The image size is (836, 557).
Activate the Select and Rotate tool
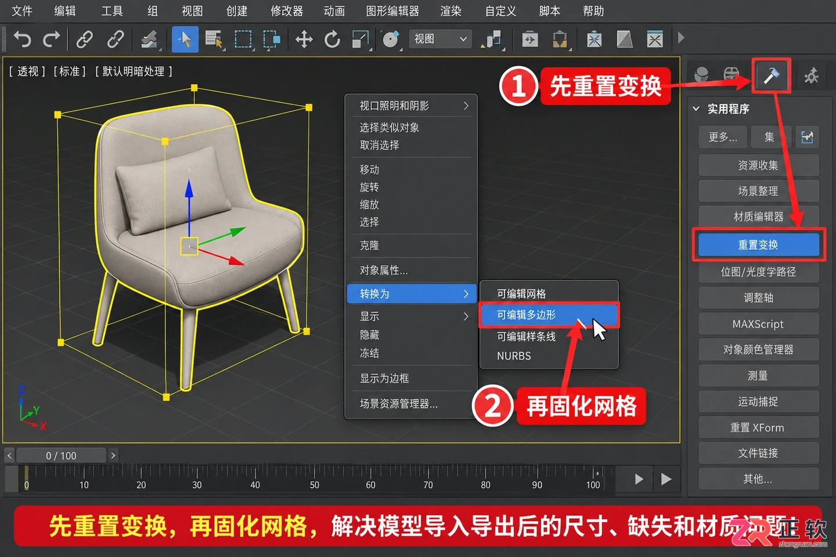click(332, 39)
